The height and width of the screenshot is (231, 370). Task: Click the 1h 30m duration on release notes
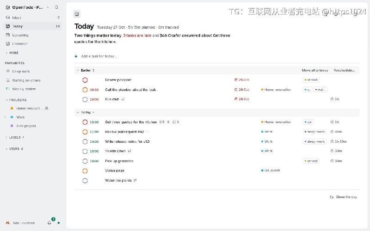(339, 141)
